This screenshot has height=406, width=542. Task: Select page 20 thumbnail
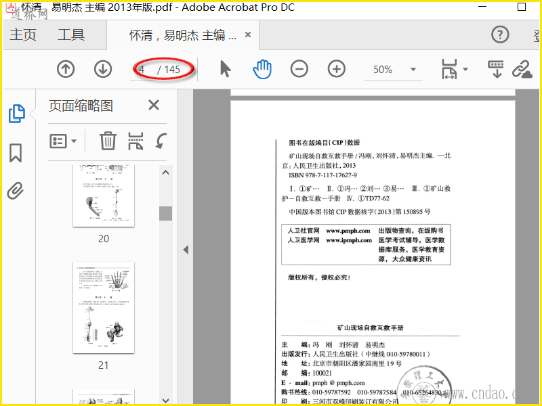104,196
